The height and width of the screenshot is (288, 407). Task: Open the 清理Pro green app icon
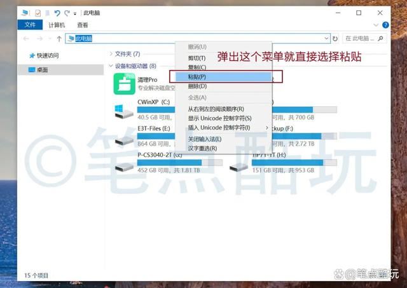click(x=125, y=83)
